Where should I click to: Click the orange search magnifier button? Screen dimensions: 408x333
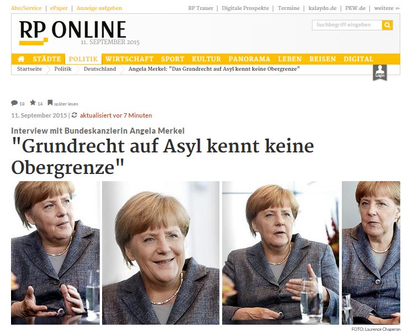click(387, 25)
